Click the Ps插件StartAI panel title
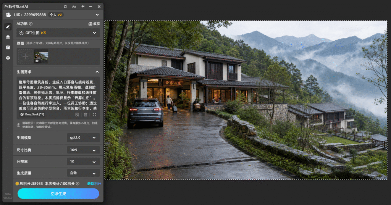The image size is (391, 205). [16, 6]
